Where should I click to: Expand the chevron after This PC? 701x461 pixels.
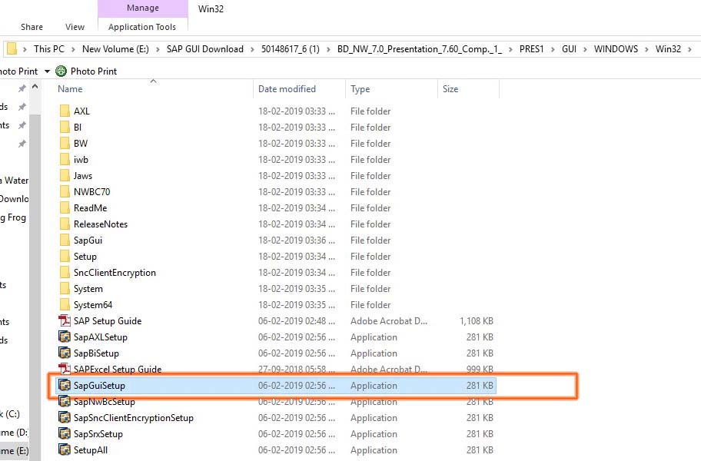[x=73, y=49]
